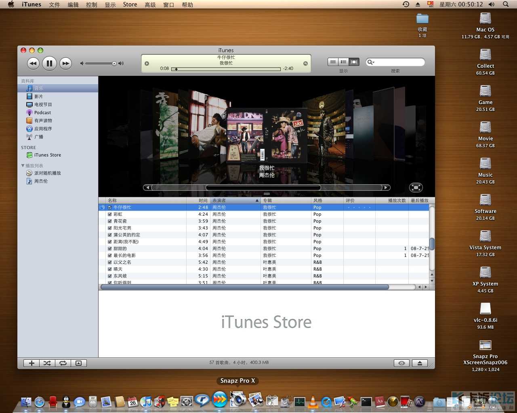Uncheck the 以父之名 song checkbox
The height and width of the screenshot is (413, 517).
[109, 262]
